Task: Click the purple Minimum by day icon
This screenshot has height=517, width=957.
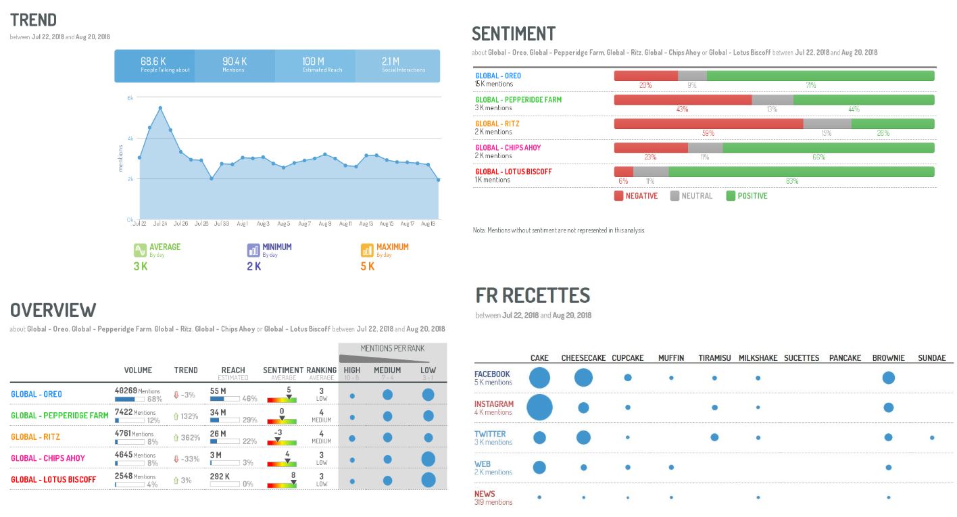Action: point(253,250)
